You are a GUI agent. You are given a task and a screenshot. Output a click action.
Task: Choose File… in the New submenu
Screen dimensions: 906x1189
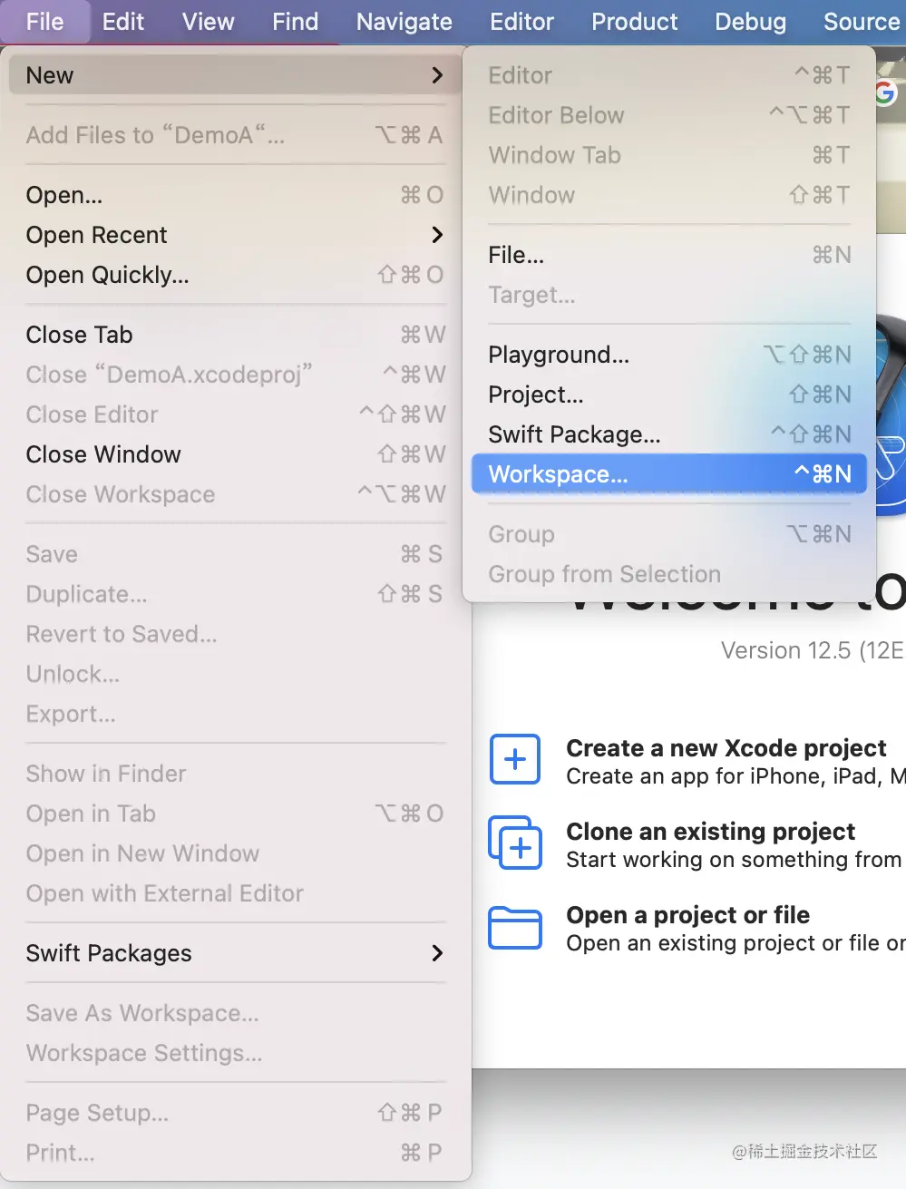point(669,255)
